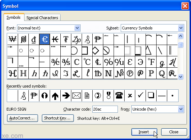Screen dimensions: 191x140
Task: Select the degree Fahrenheit symbol
Action: point(151,62)
